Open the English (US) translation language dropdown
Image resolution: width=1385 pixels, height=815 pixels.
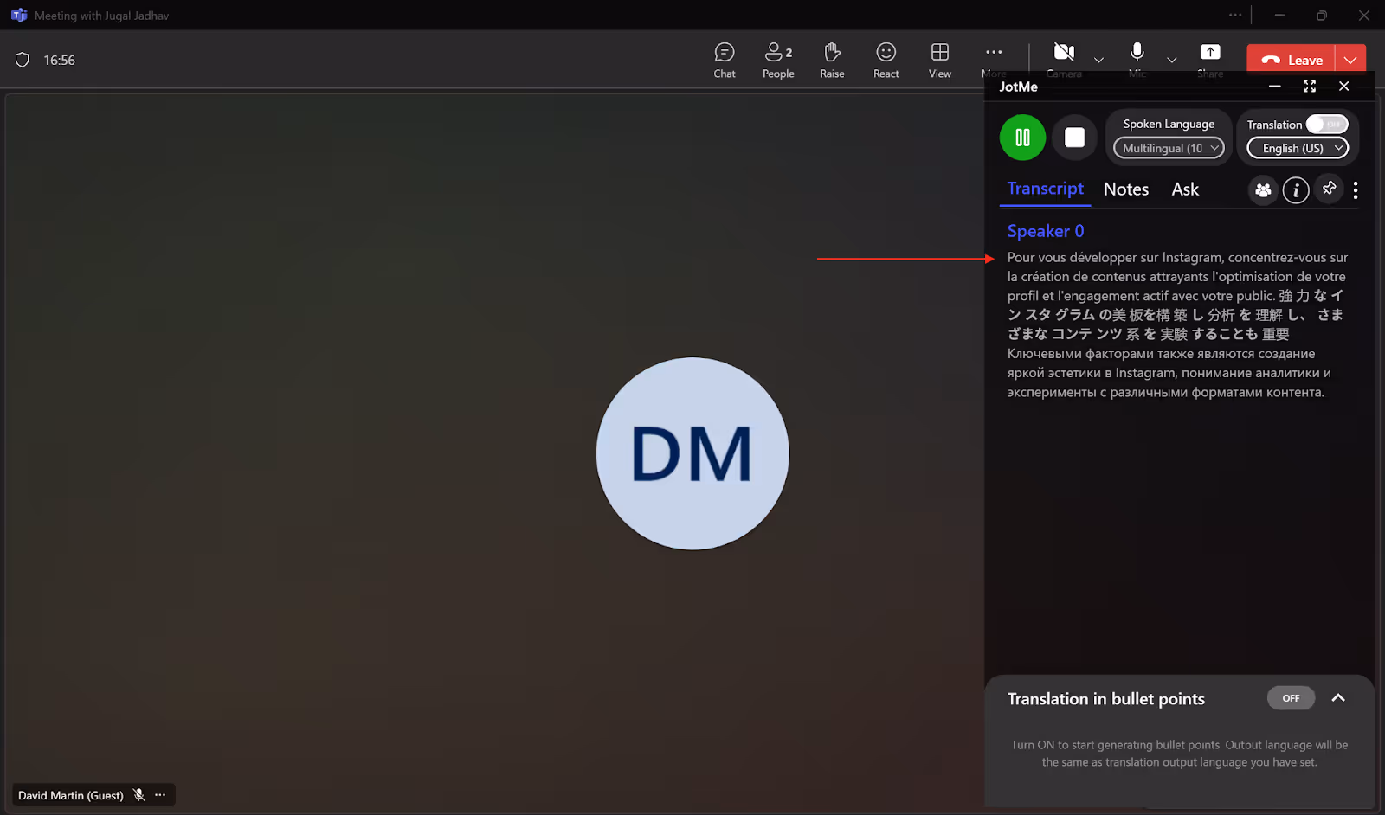[x=1298, y=148]
